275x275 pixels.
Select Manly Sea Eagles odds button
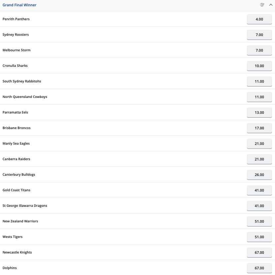tap(259, 144)
